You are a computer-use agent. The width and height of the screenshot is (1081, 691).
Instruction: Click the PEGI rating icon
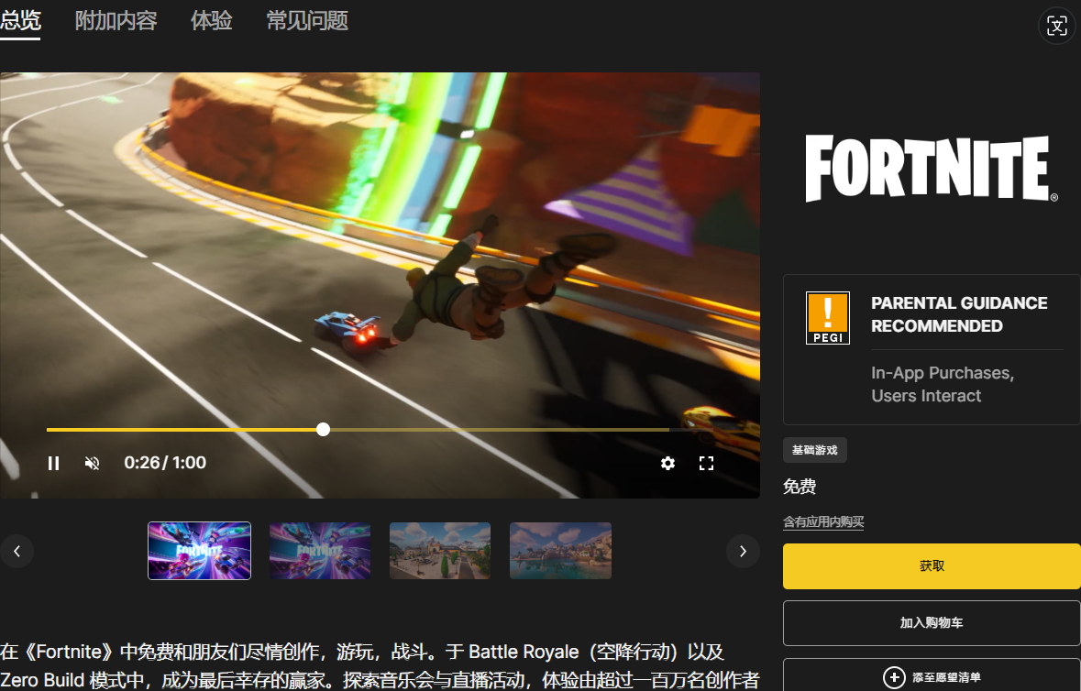tap(827, 318)
